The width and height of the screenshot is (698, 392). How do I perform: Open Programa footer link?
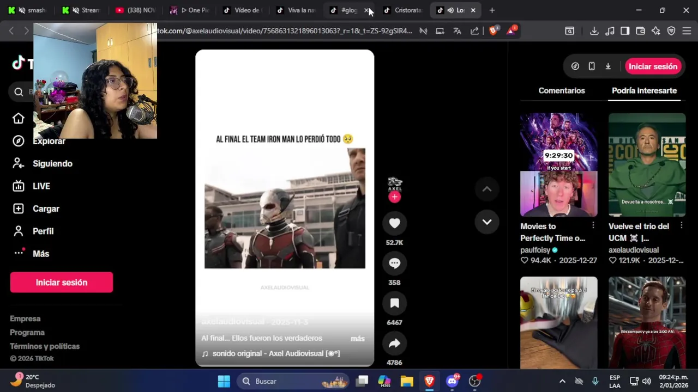[27, 333]
